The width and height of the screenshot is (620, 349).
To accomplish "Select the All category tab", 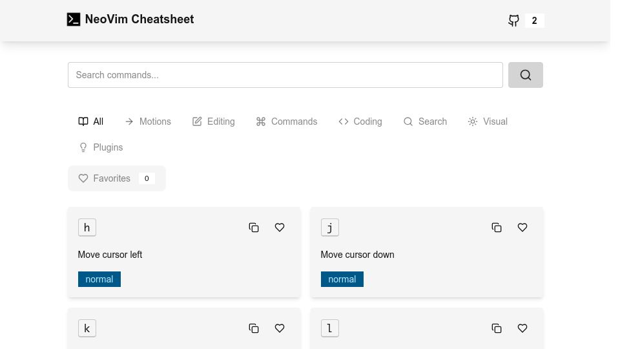I will tap(91, 122).
